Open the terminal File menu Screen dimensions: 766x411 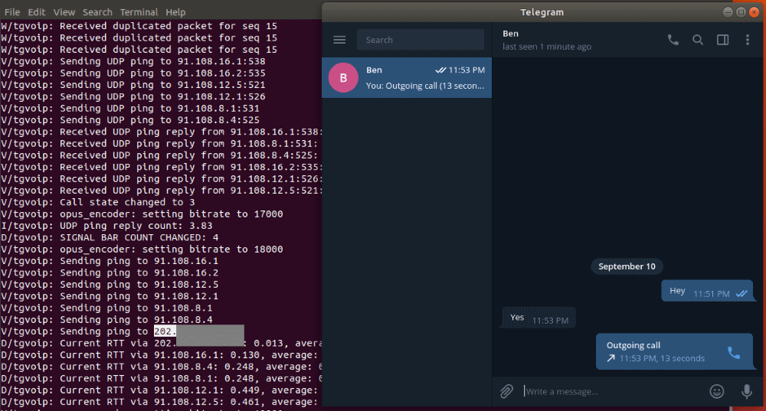[12, 12]
